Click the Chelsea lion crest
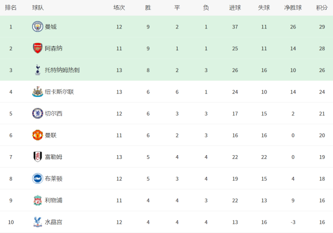 pyautogui.click(x=37, y=113)
